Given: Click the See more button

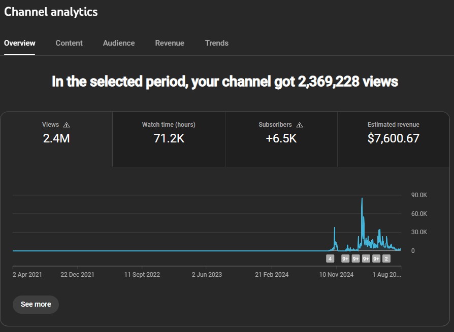Looking at the screenshot, I should tap(36, 304).
